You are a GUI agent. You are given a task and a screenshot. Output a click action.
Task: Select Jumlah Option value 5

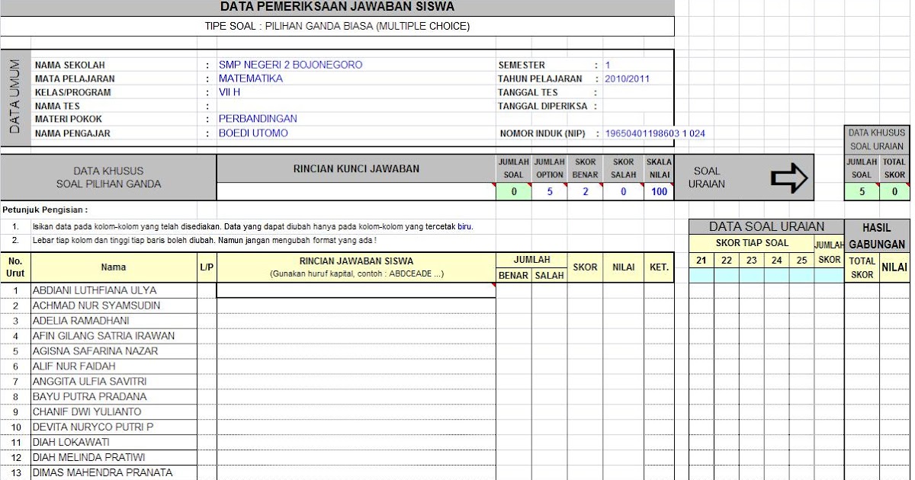pyautogui.click(x=550, y=191)
